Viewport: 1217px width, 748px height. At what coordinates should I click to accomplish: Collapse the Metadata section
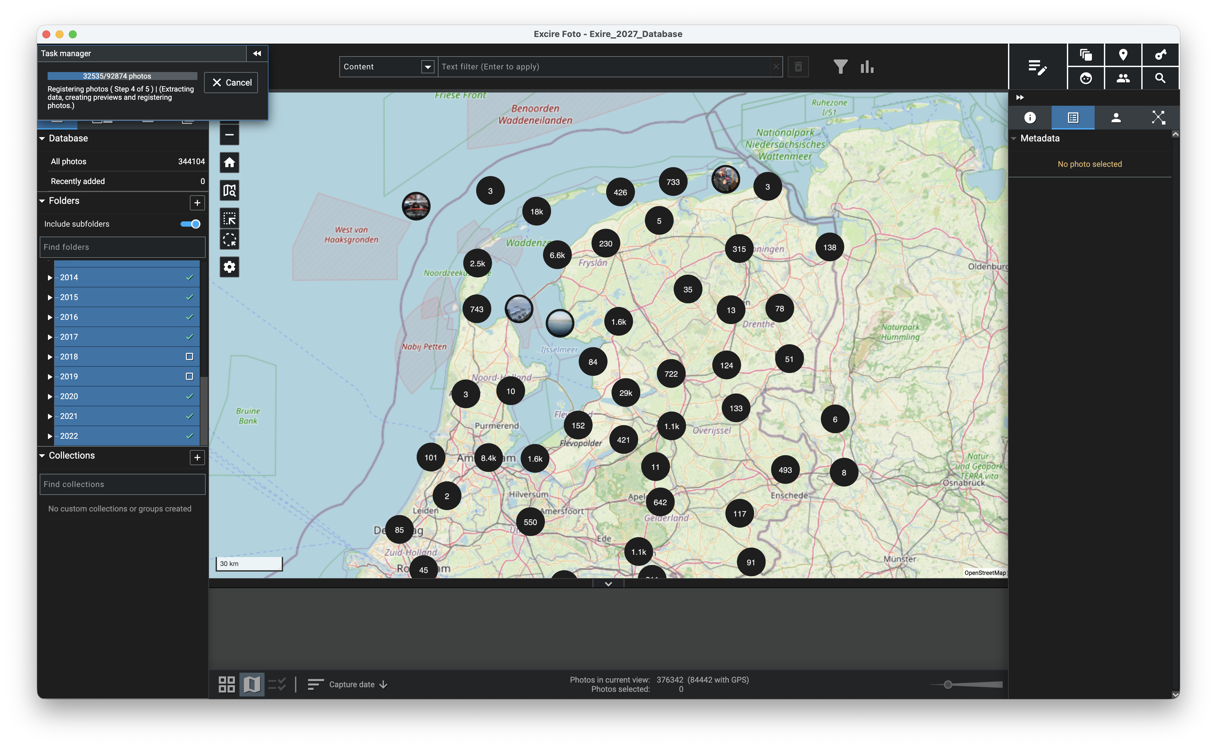point(1014,138)
